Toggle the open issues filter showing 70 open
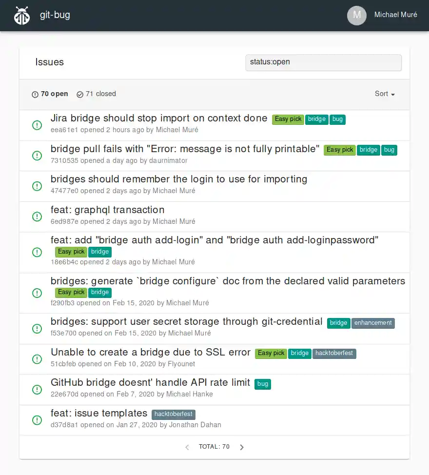The image size is (429, 475). click(x=50, y=94)
